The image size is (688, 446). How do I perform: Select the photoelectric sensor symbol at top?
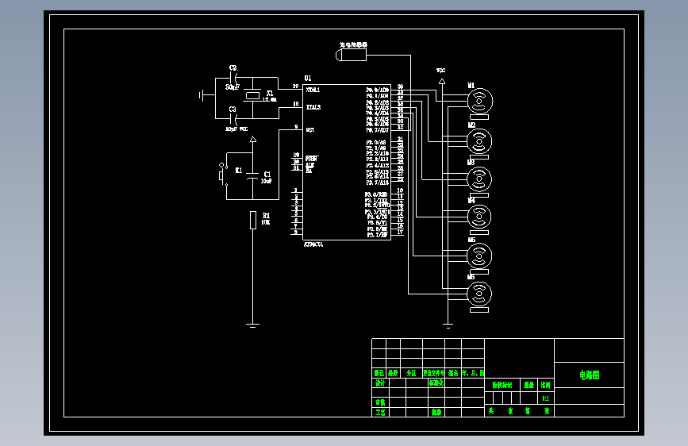(351, 55)
